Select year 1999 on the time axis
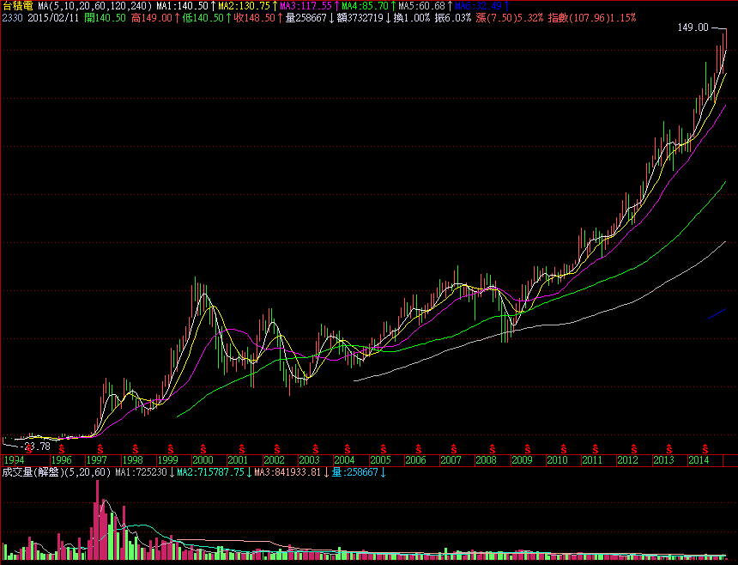This screenshot has width=738, height=565. pos(167,460)
